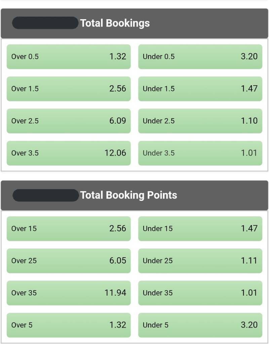Click the 12.06 odds value
Screen dimensions: 269x344
coord(115,153)
